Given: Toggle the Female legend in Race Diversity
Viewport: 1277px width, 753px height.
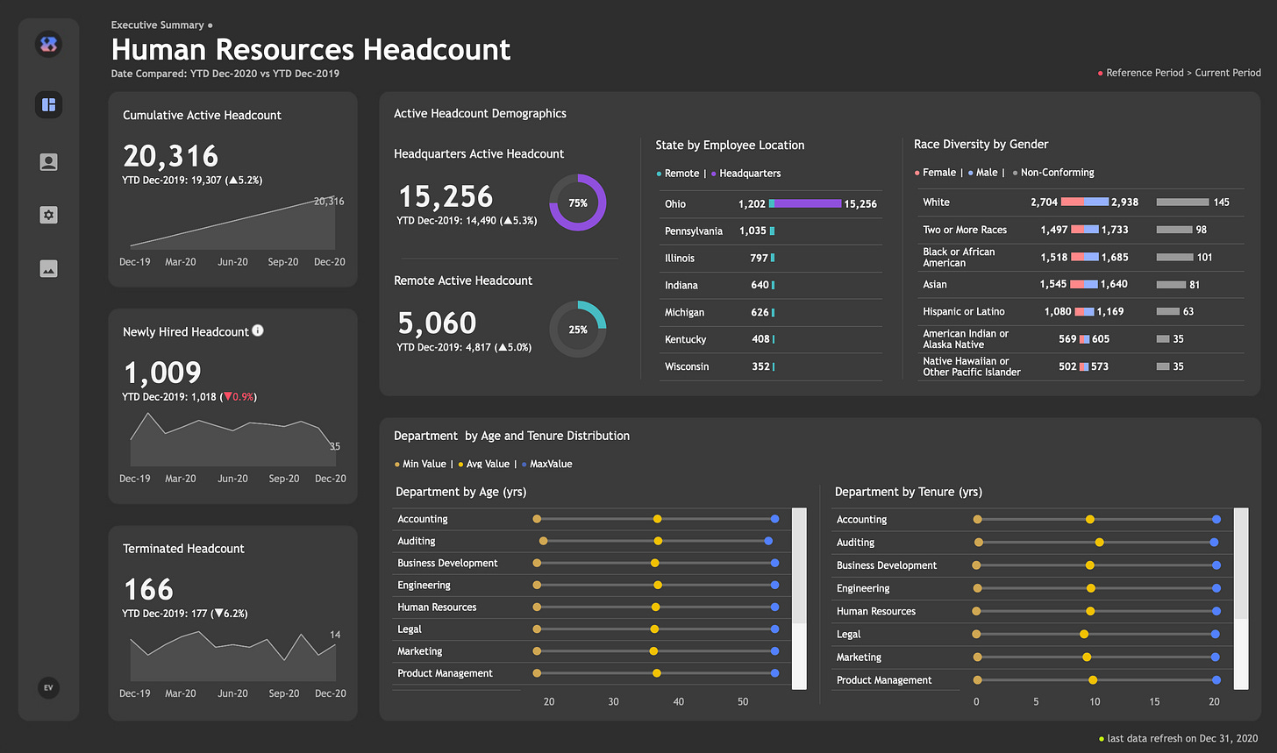Looking at the screenshot, I should pos(938,173).
